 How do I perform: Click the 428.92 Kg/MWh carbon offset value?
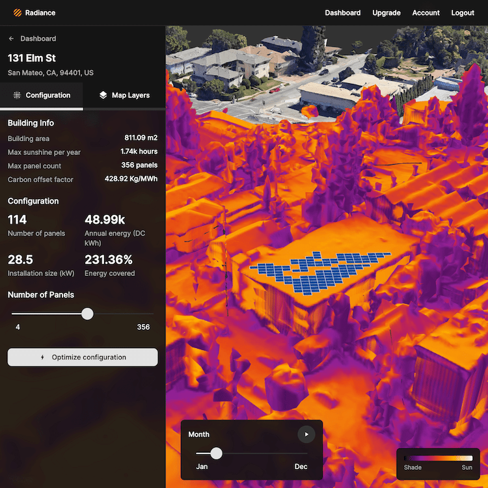pyautogui.click(x=131, y=179)
